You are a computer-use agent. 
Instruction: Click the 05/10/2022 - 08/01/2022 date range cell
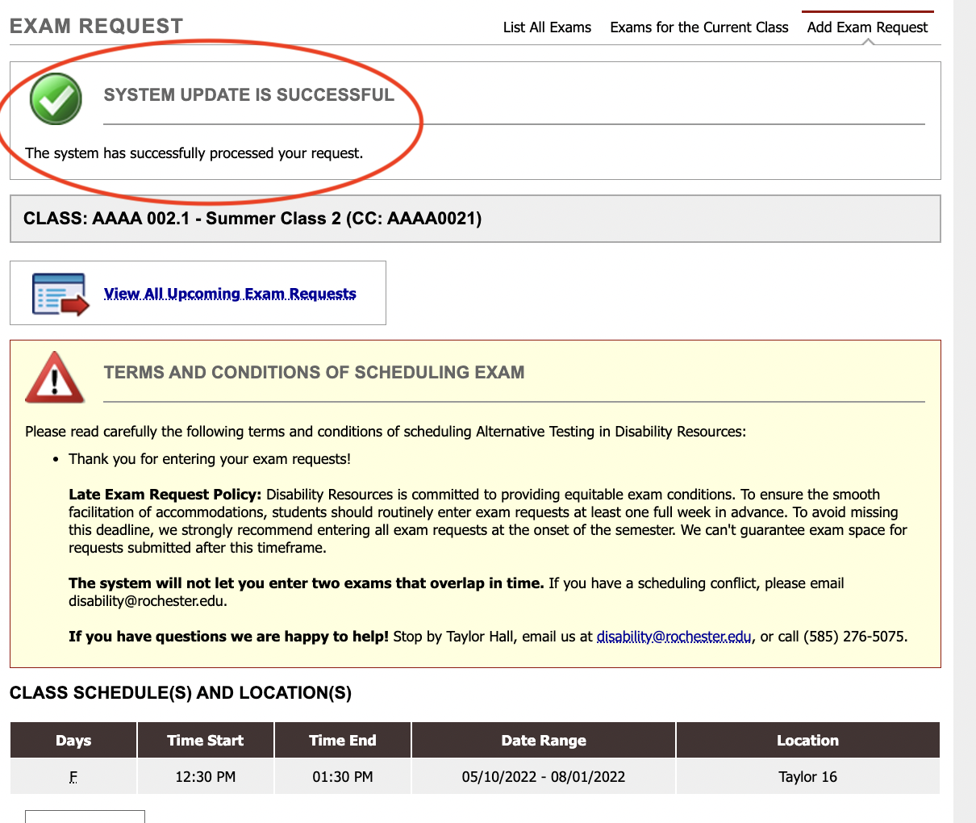[544, 777]
